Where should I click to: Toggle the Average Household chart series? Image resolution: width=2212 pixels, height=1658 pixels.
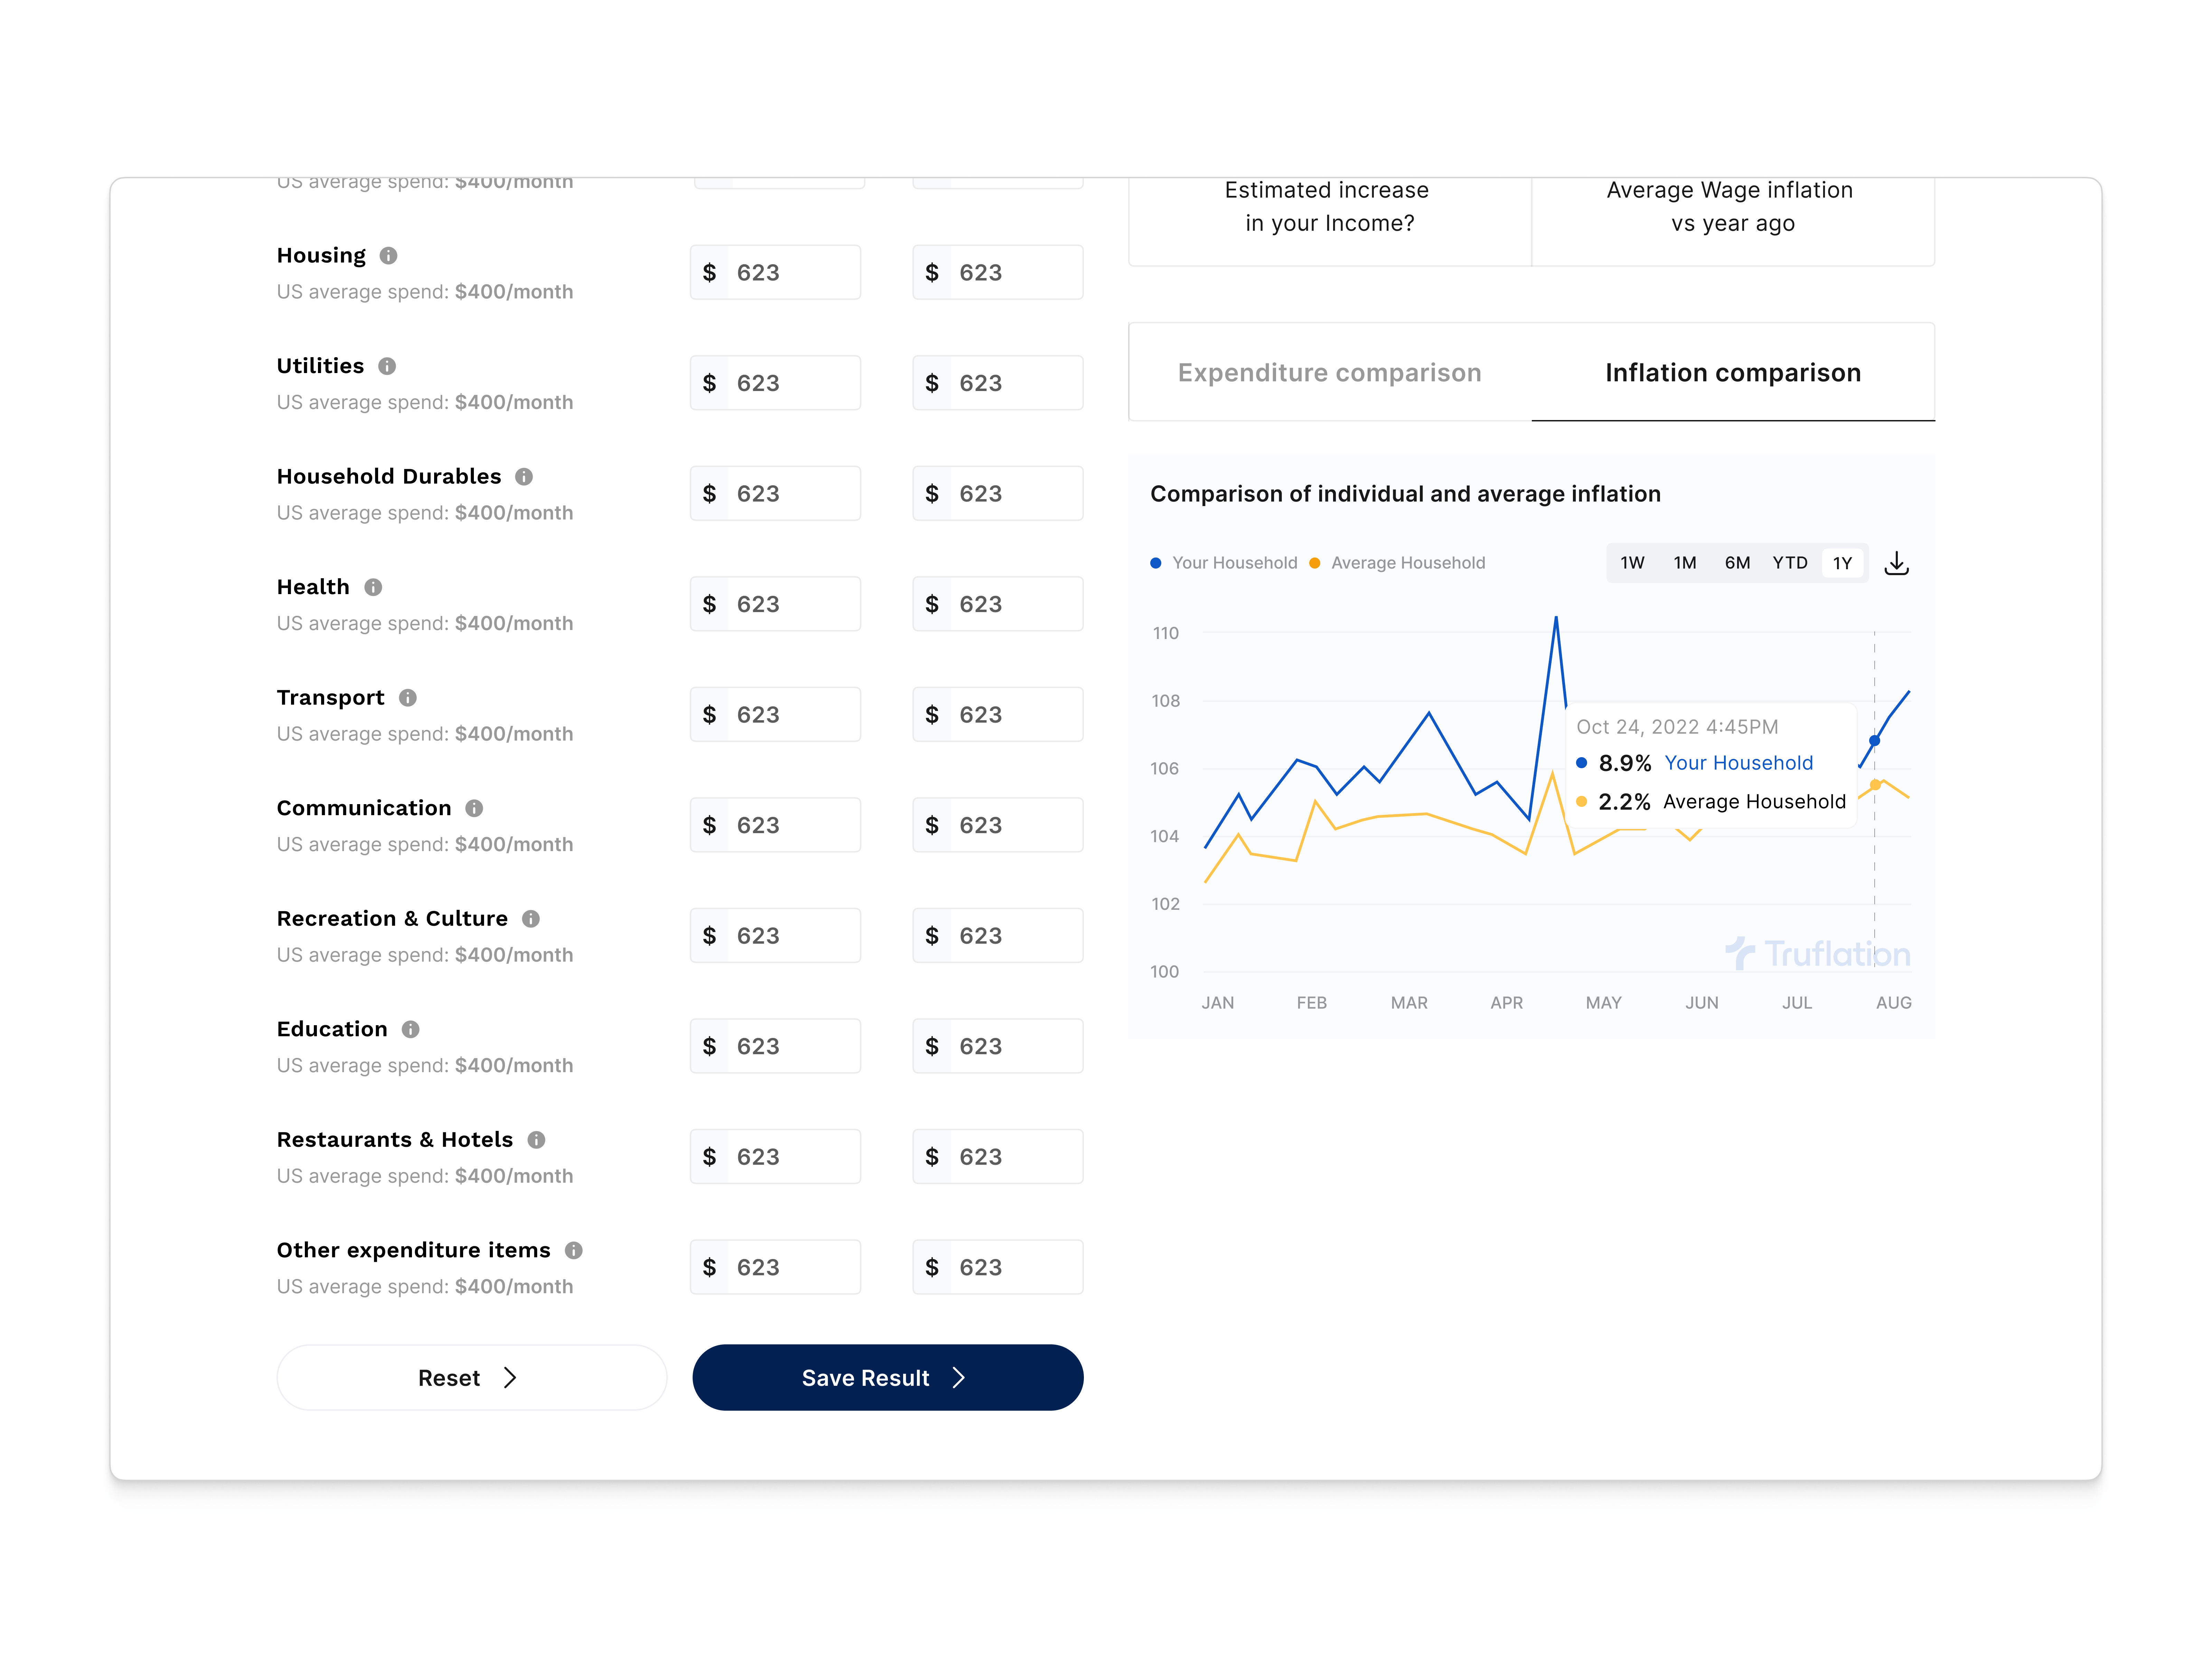point(1397,563)
